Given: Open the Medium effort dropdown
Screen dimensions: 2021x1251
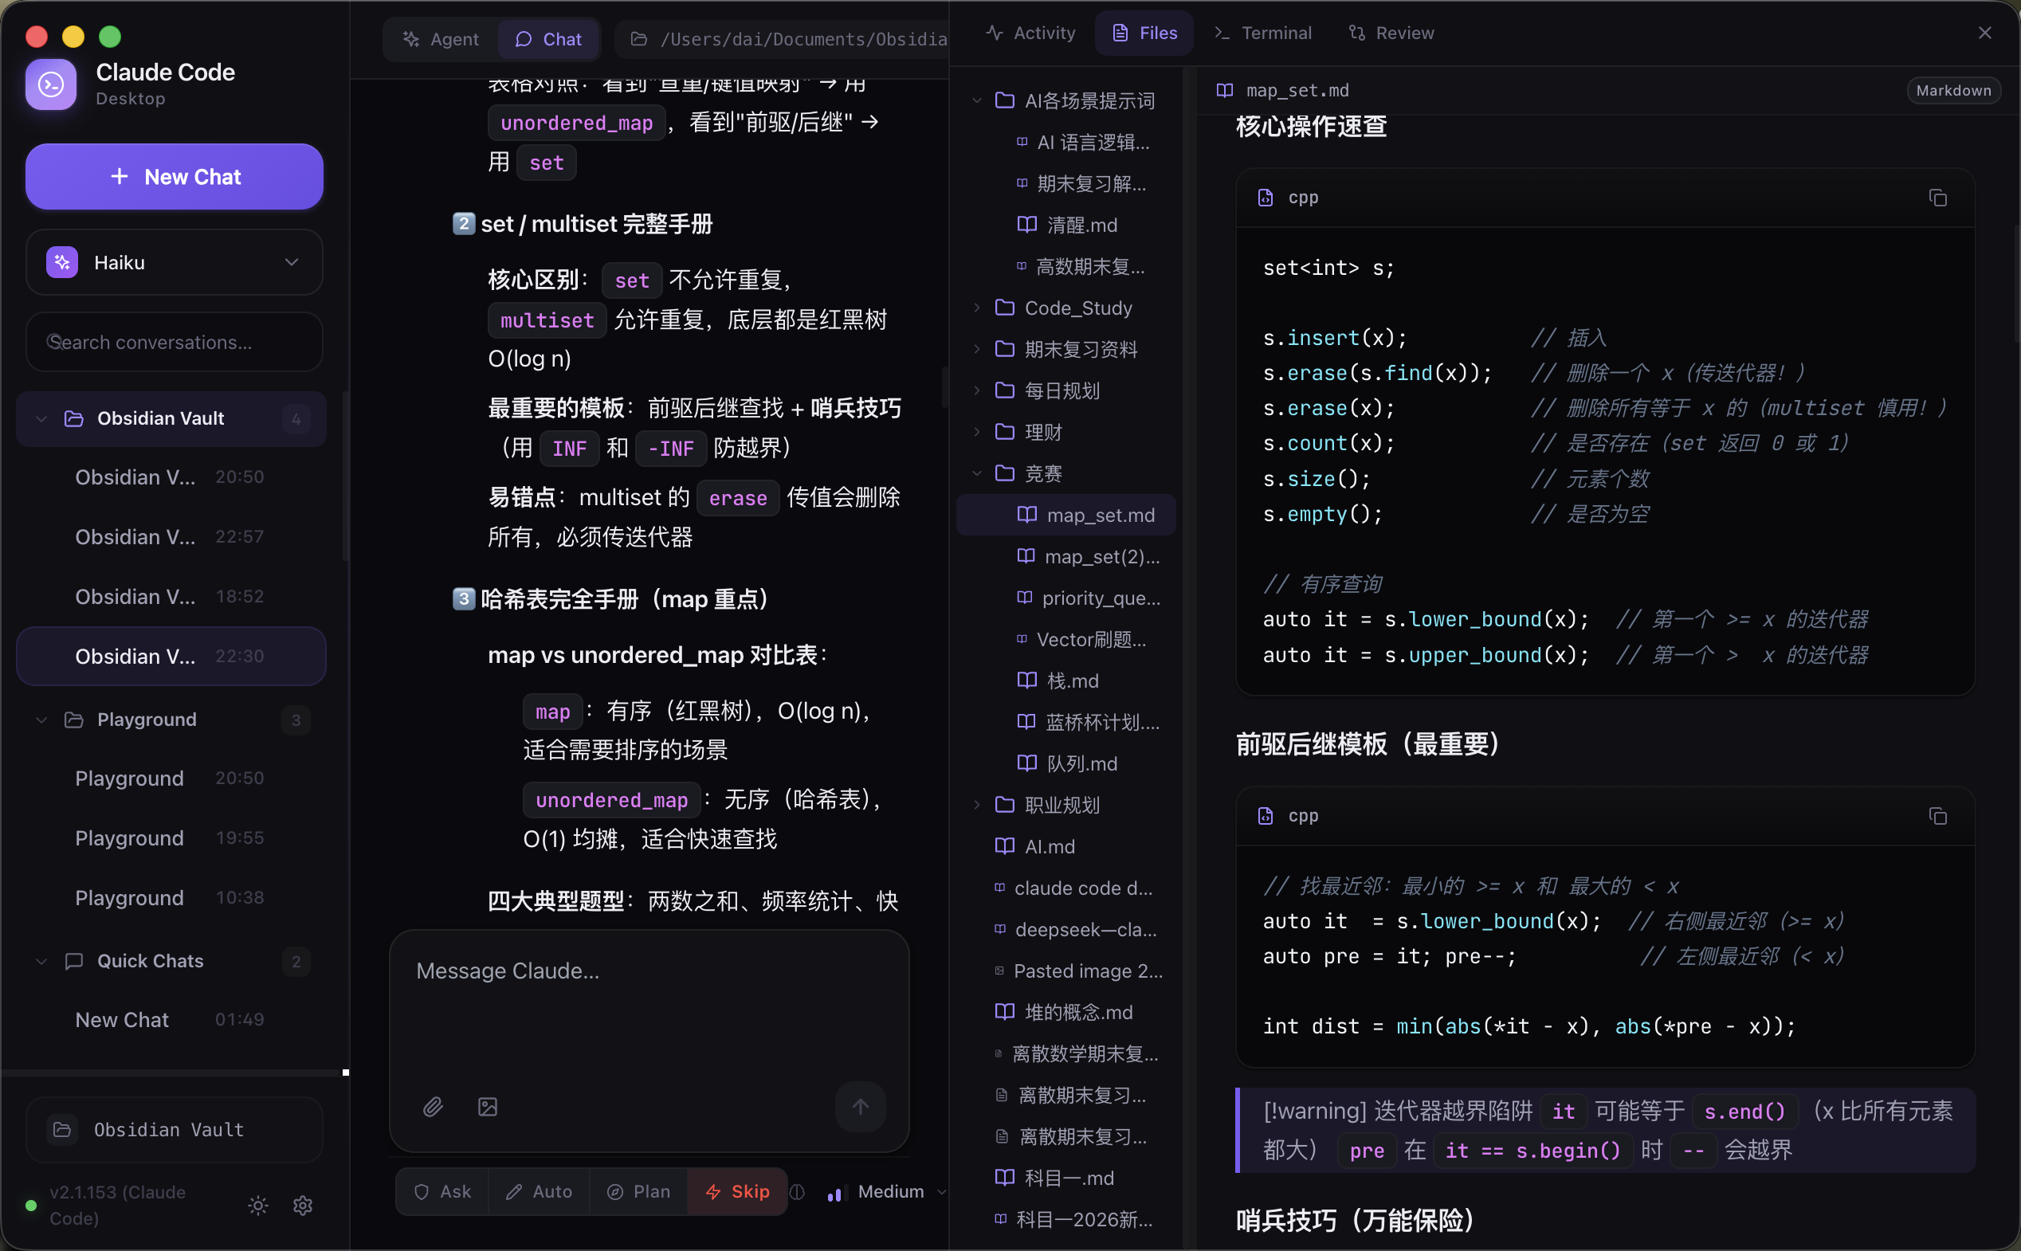Looking at the screenshot, I should click(x=886, y=1192).
